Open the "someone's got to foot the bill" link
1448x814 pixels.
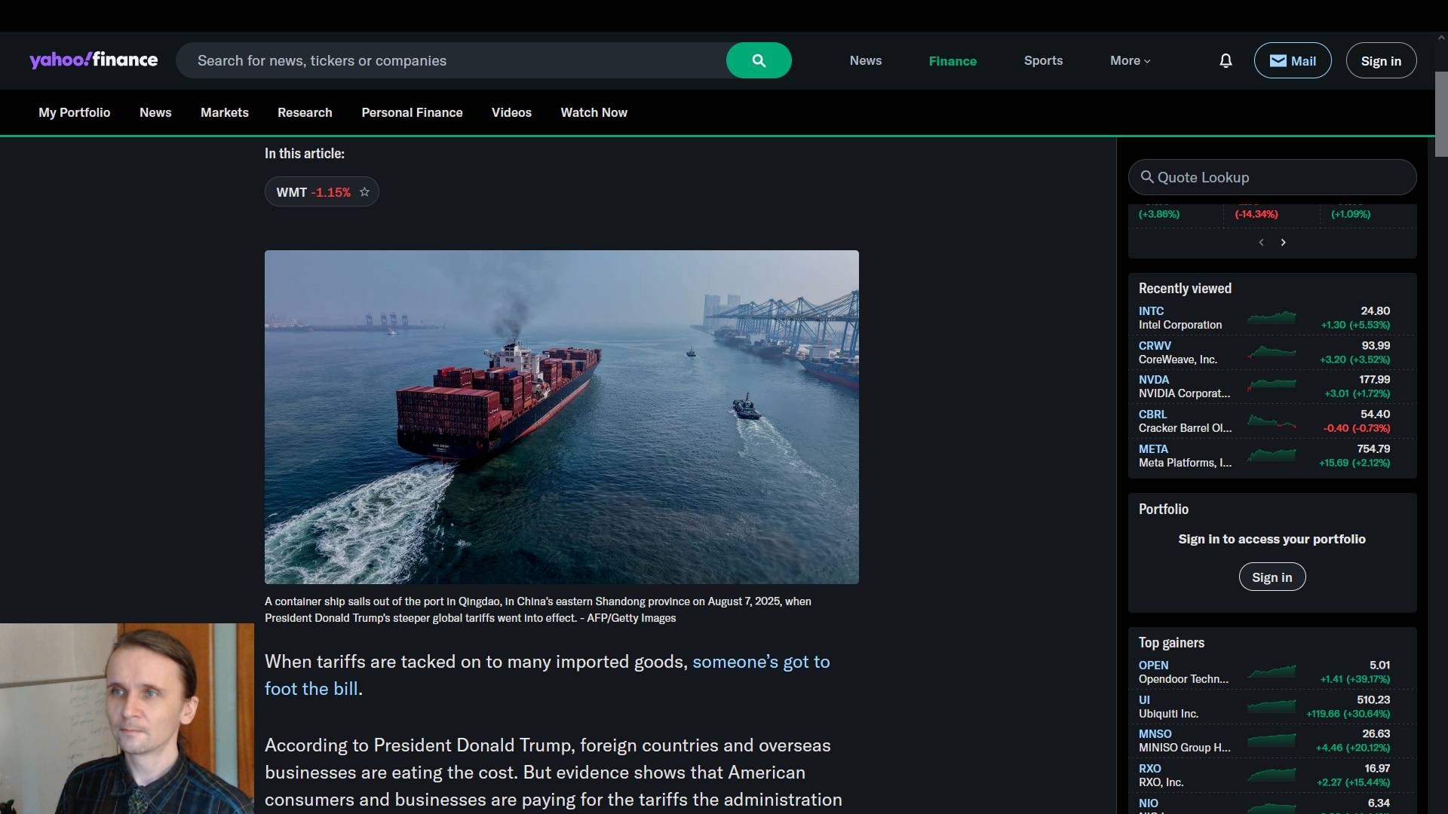pyautogui.click(x=760, y=662)
